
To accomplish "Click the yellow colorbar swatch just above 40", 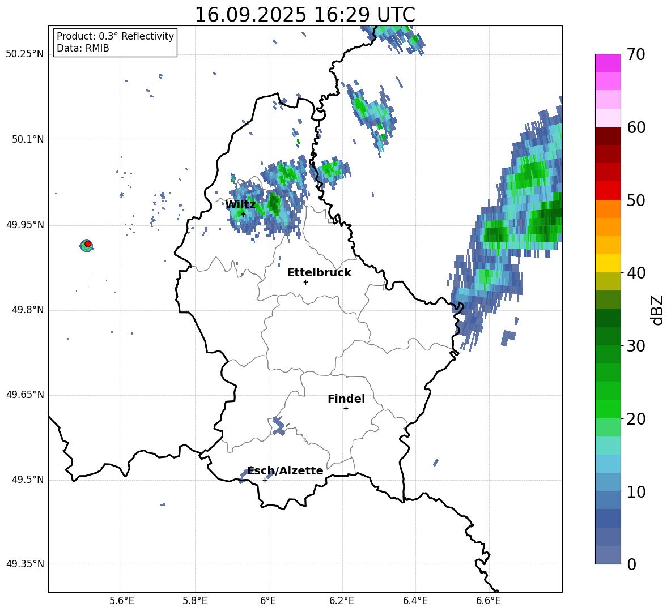I will point(608,263).
